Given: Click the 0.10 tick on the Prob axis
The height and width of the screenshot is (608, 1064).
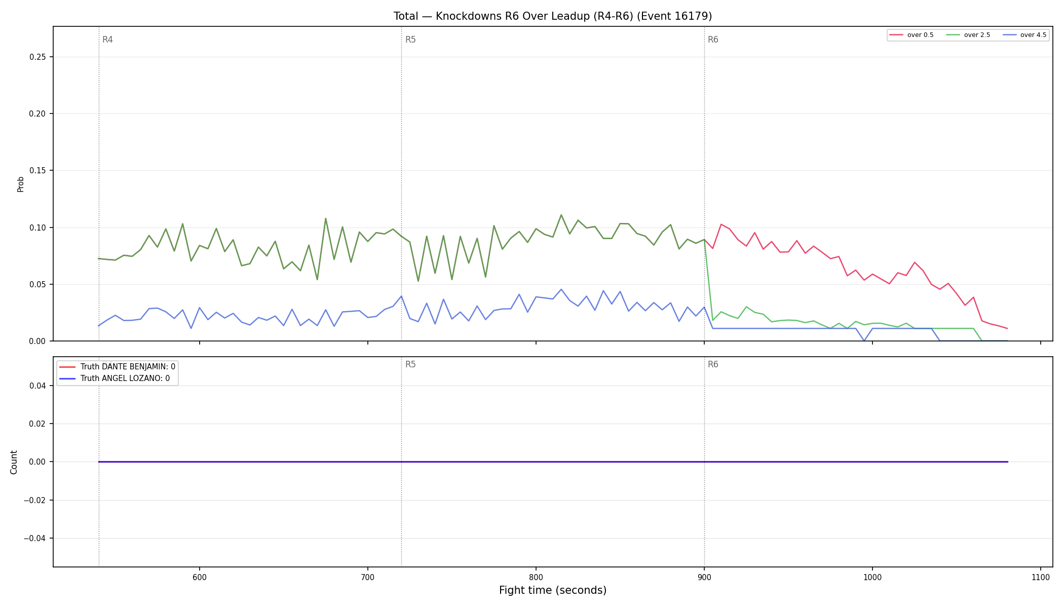Looking at the screenshot, I should (37, 227).
